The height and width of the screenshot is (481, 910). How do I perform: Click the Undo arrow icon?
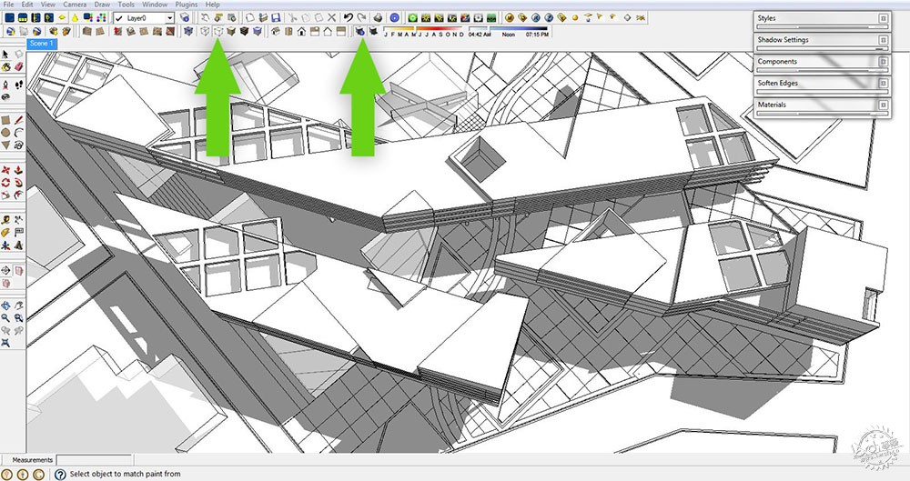[349, 18]
